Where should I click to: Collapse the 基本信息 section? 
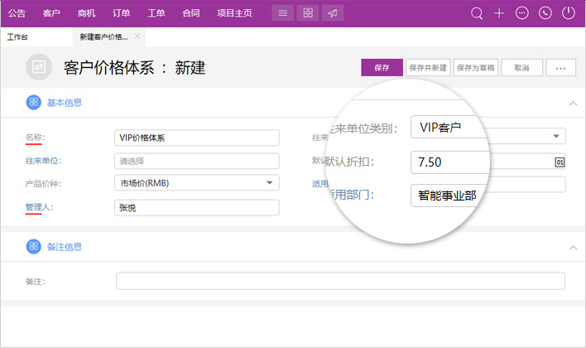pos(572,103)
